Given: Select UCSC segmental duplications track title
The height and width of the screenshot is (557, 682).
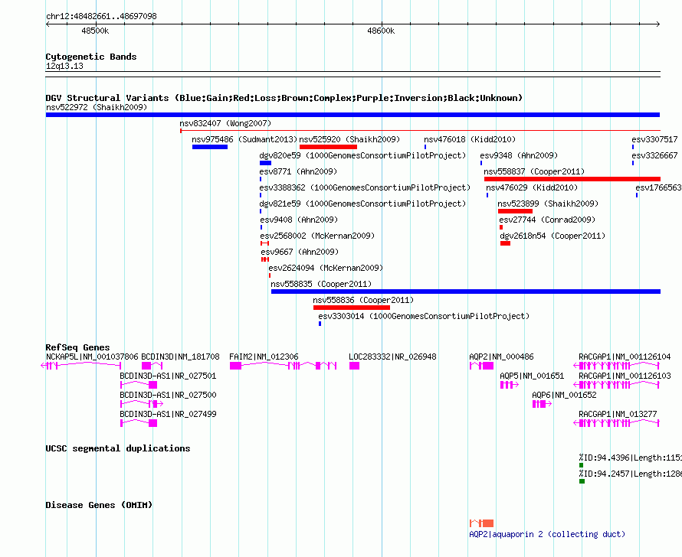Looking at the screenshot, I should click(x=118, y=448).
